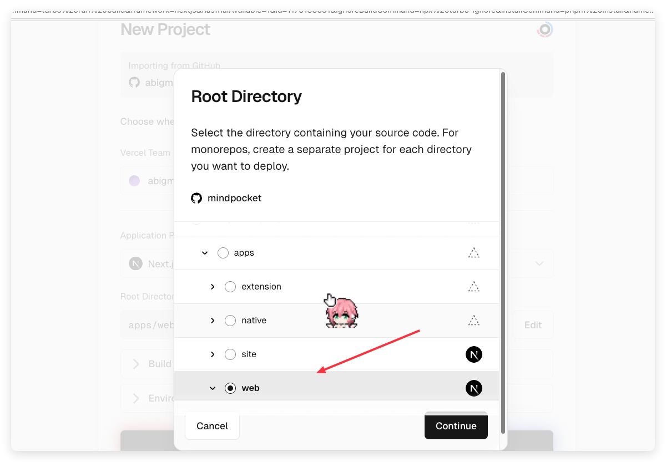
Task: Click the dashed triangle icon beside extension
Action: coord(473,287)
